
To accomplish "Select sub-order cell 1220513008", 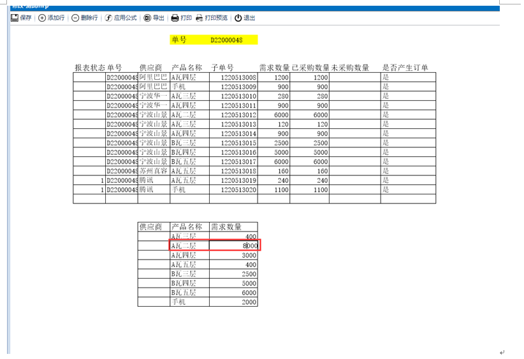I will (x=233, y=77).
